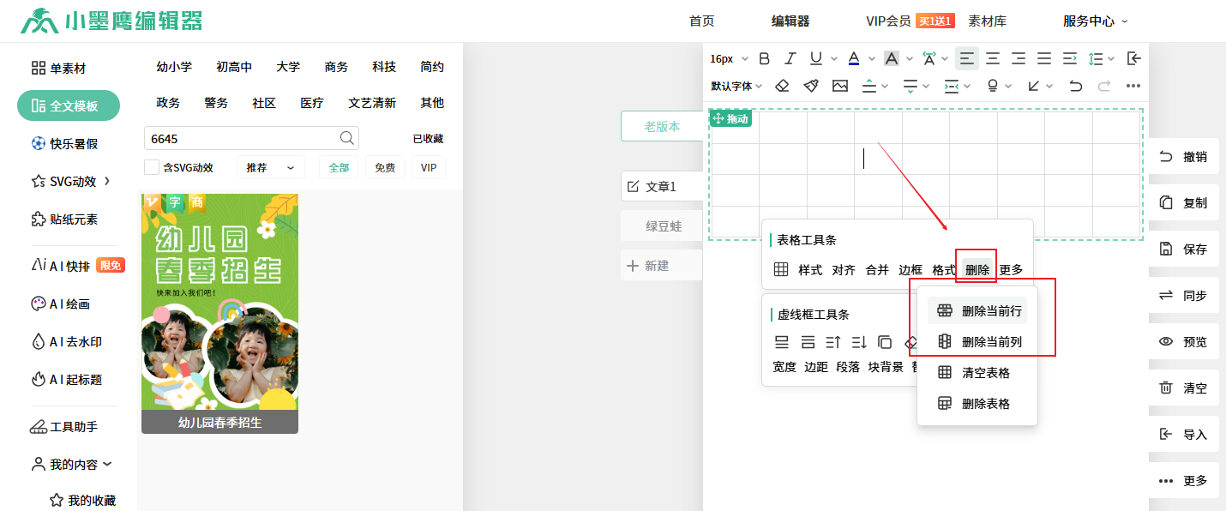Select the 商务 category
Screen dimensions: 1226x511
[336, 67]
